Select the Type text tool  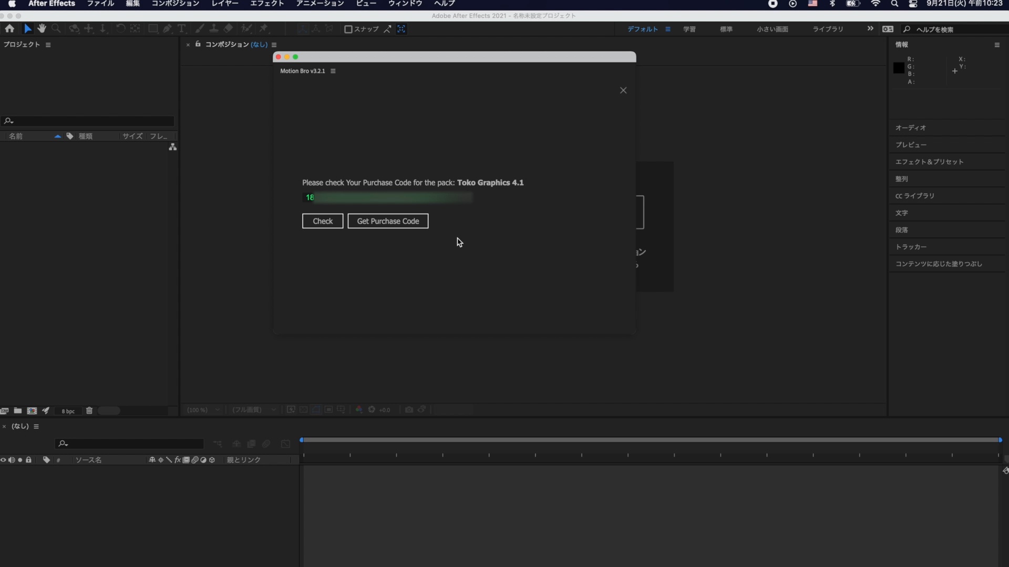(x=182, y=29)
